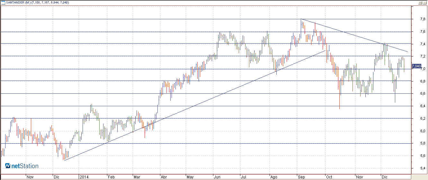Click the May label on time axis
428x180 pixels.
(190, 177)
